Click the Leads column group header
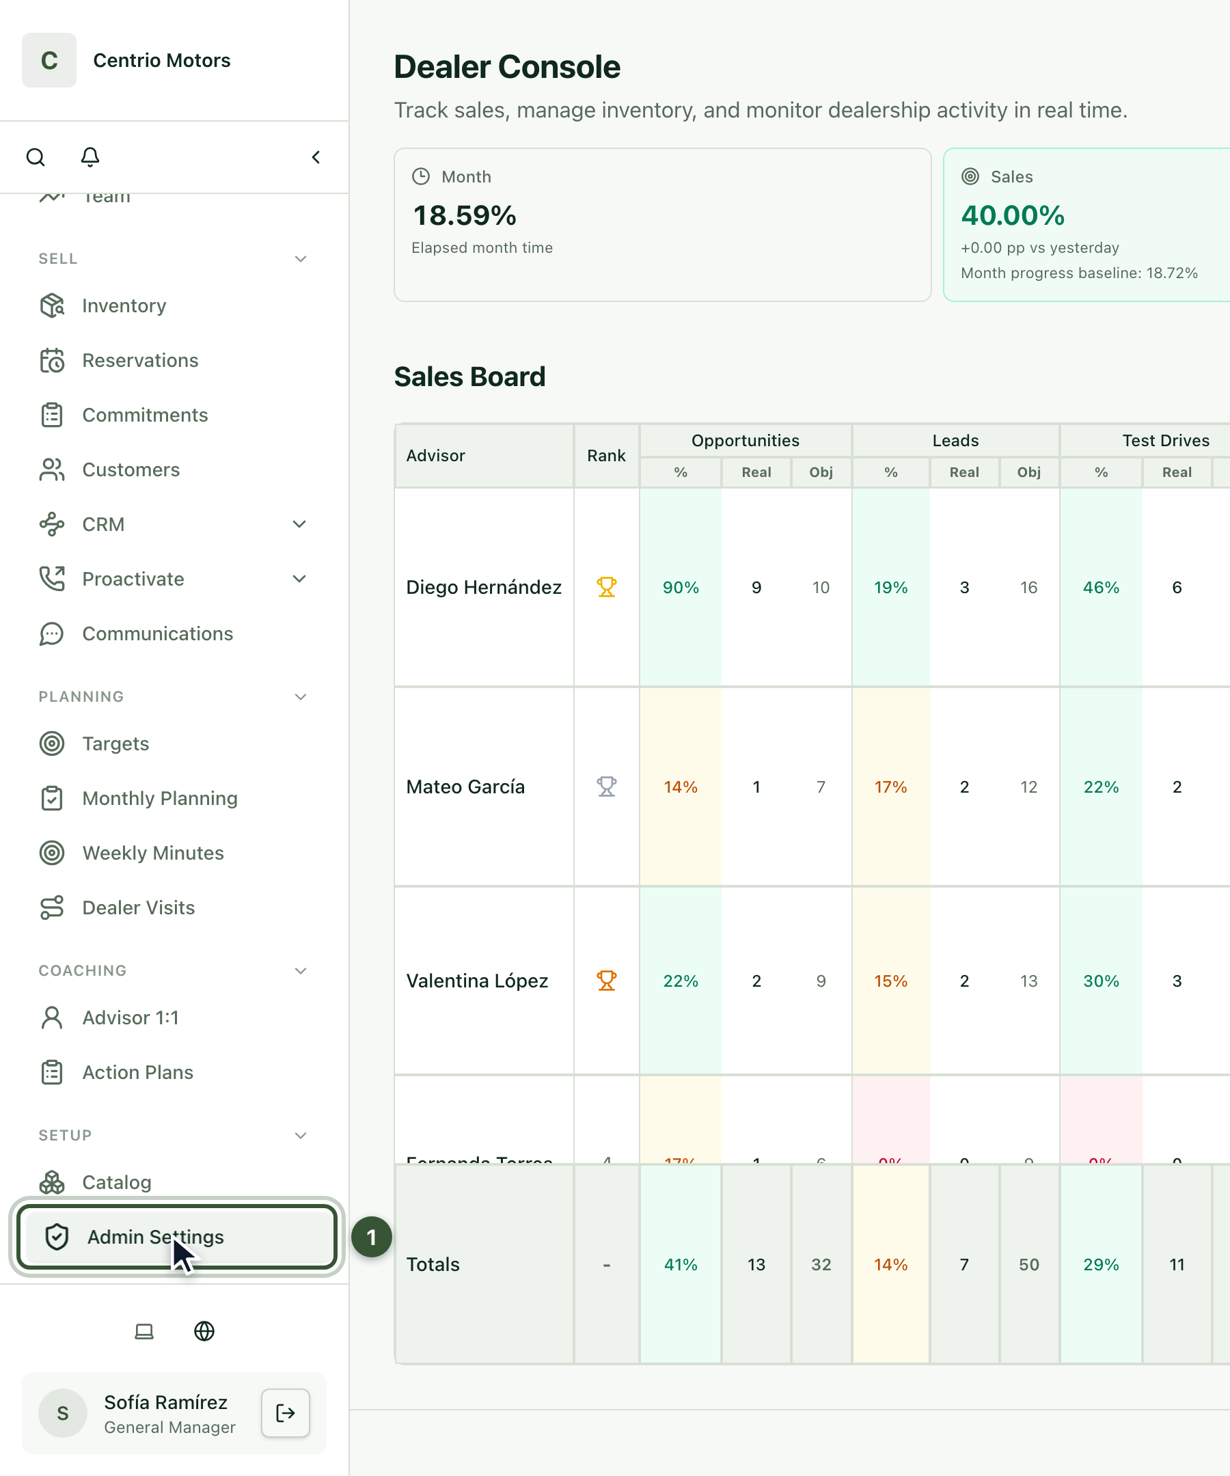 pyautogui.click(x=956, y=441)
